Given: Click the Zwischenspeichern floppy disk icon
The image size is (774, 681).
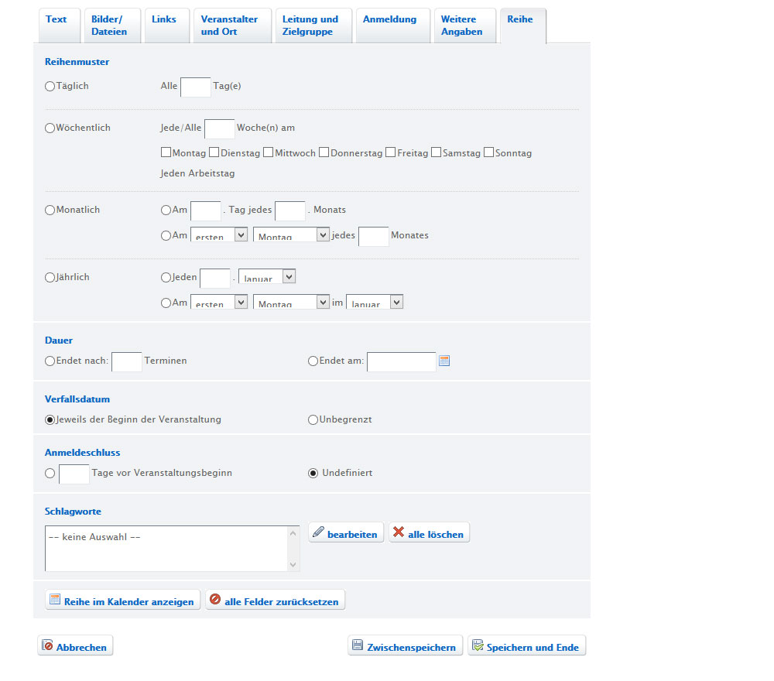Looking at the screenshot, I should pyautogui.click(x=358, y=645).
